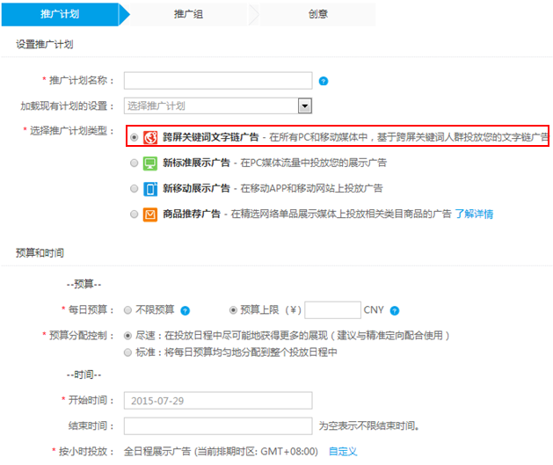The height and width of the screenshot is (465, 553).
Task: Select 新标准展示广告 radio button
Action: pos(134,163)
